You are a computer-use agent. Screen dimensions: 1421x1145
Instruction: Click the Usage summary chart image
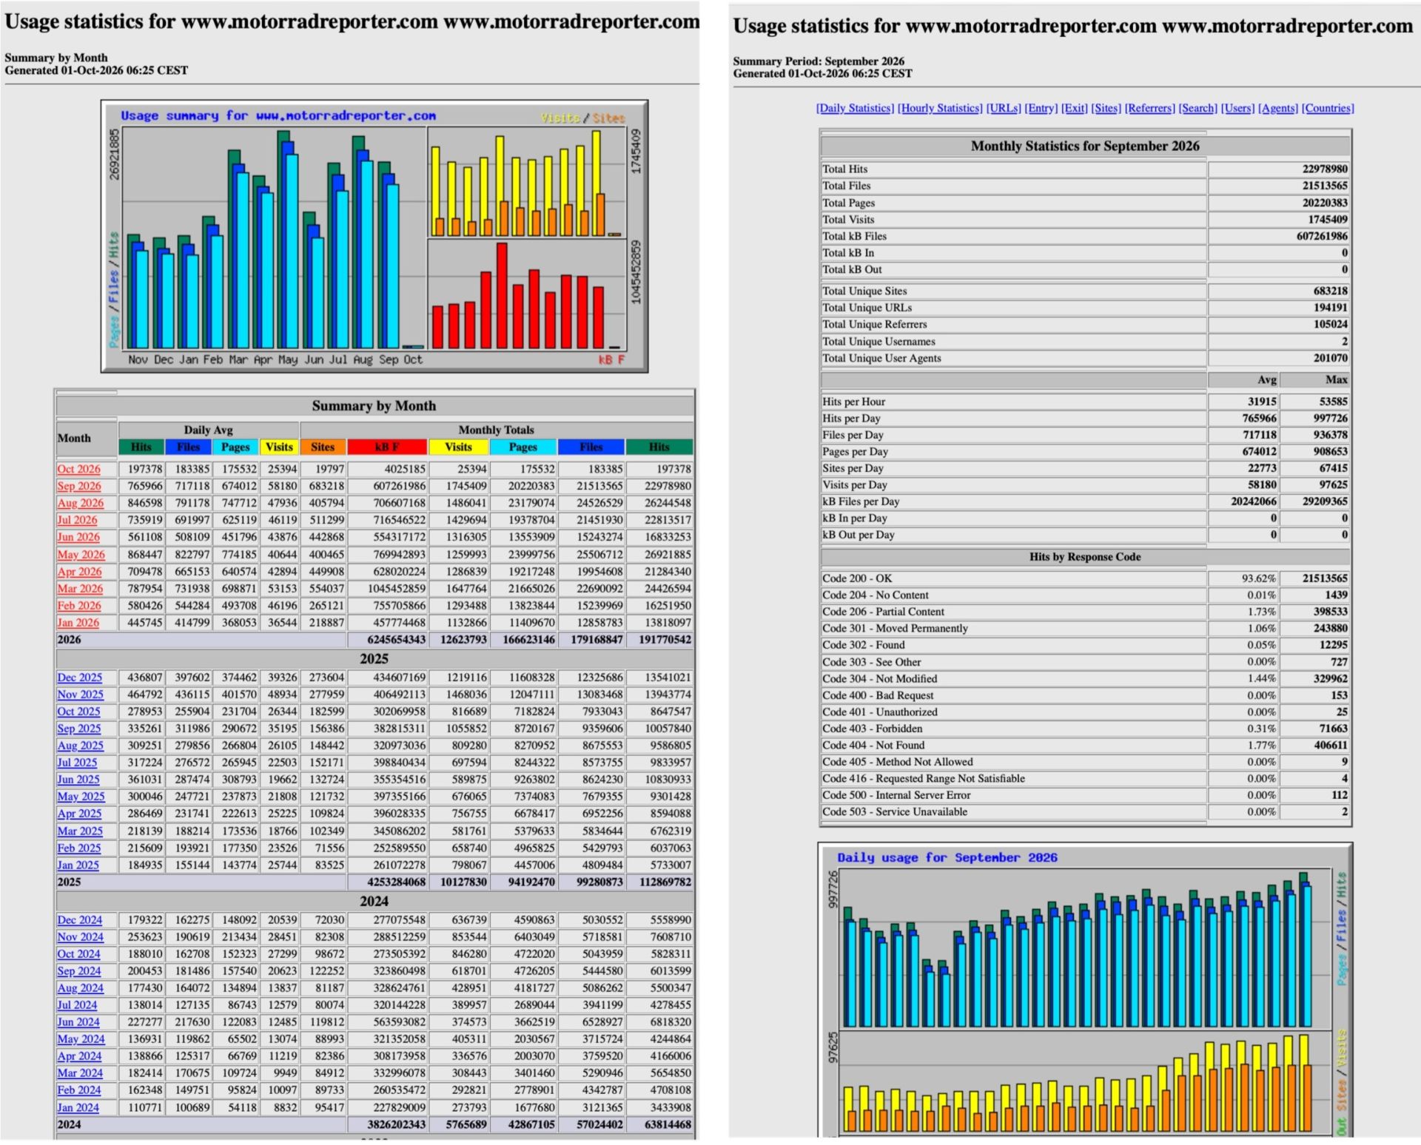(374, 236)
